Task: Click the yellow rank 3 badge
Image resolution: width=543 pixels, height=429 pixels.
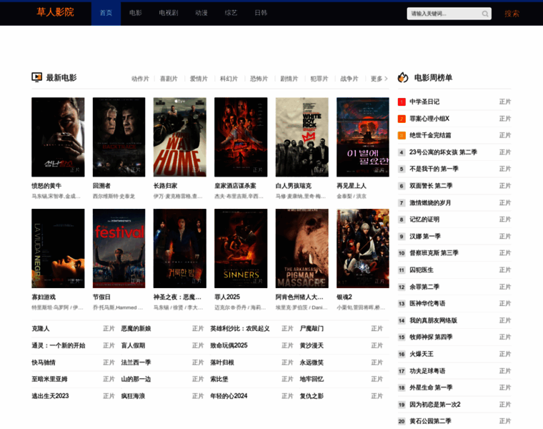Action: [x=402, y=135]
